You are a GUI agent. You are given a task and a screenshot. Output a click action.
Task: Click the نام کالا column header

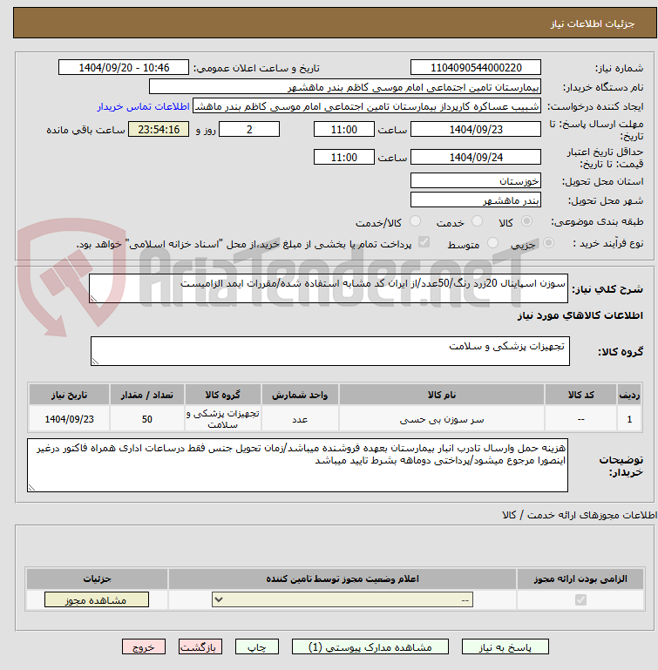click(x=442, y=395)
